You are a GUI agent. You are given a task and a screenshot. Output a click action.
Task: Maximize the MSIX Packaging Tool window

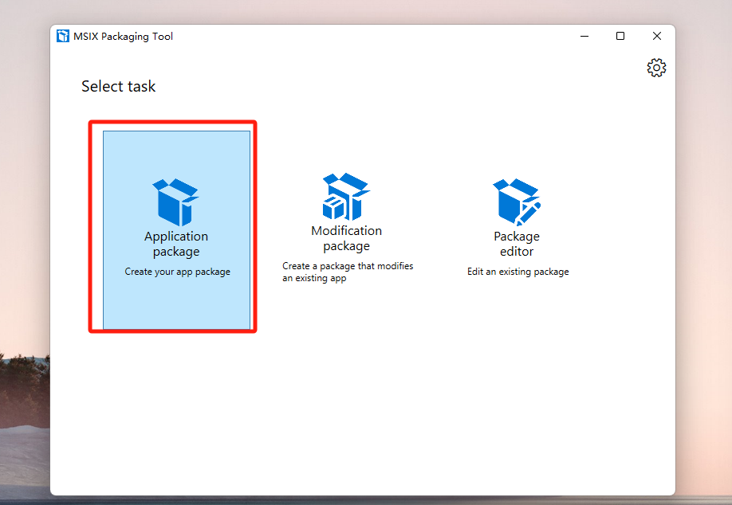click(x=620, y=36)
